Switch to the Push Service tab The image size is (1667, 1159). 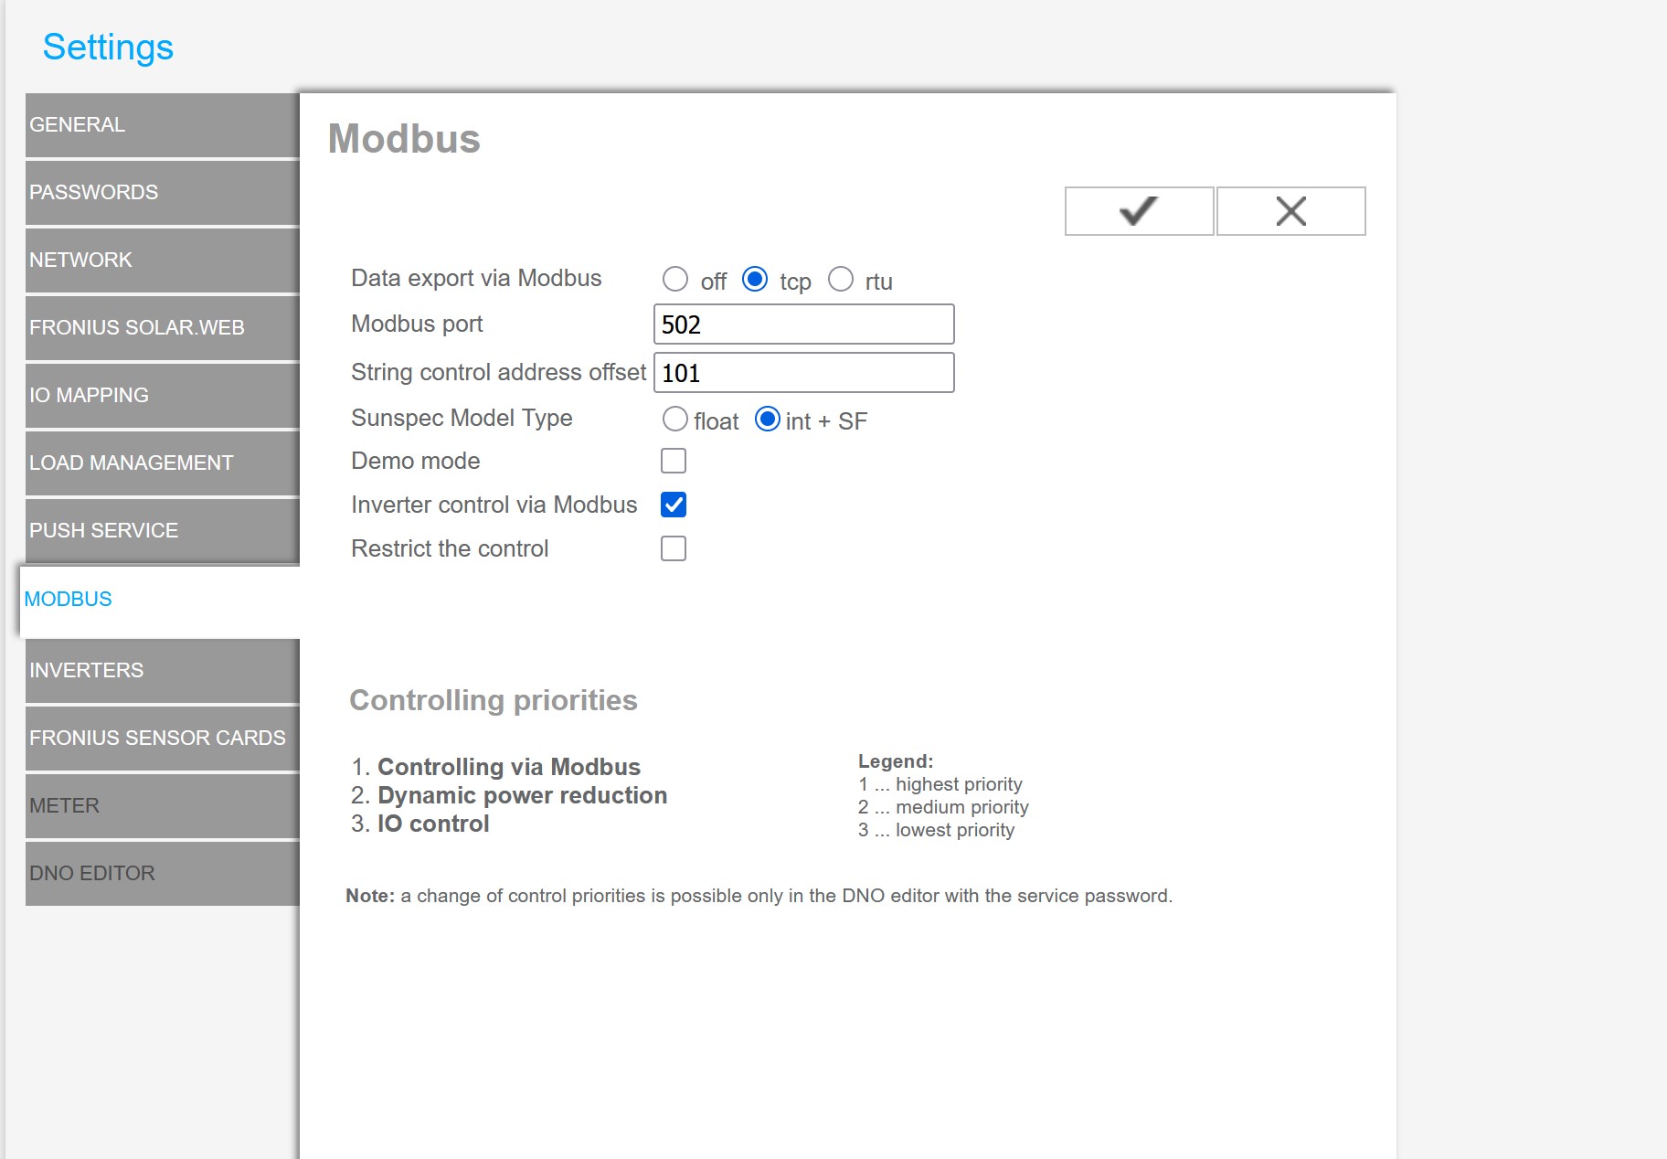click(163, 531)
